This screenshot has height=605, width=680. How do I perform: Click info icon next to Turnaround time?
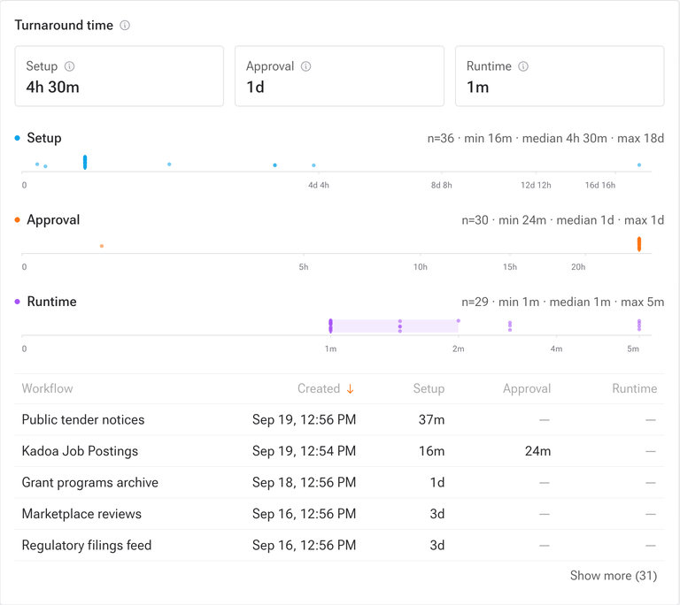(x=125, y=25)
